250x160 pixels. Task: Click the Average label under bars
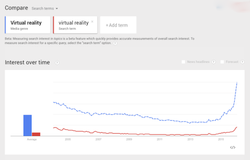[32, 140]
